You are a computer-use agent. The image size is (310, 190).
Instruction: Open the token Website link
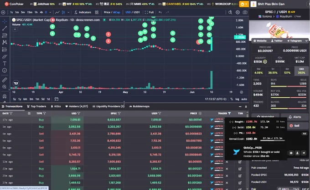click(260, 41)
